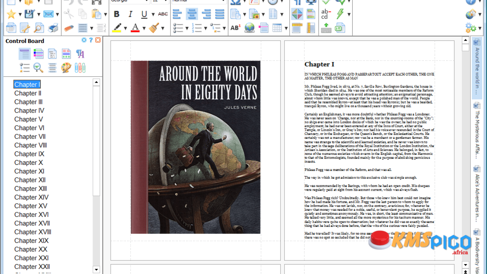Click headings list scrollbar down arrow
The height and width of the screenshot is (274, 487).
96,270
